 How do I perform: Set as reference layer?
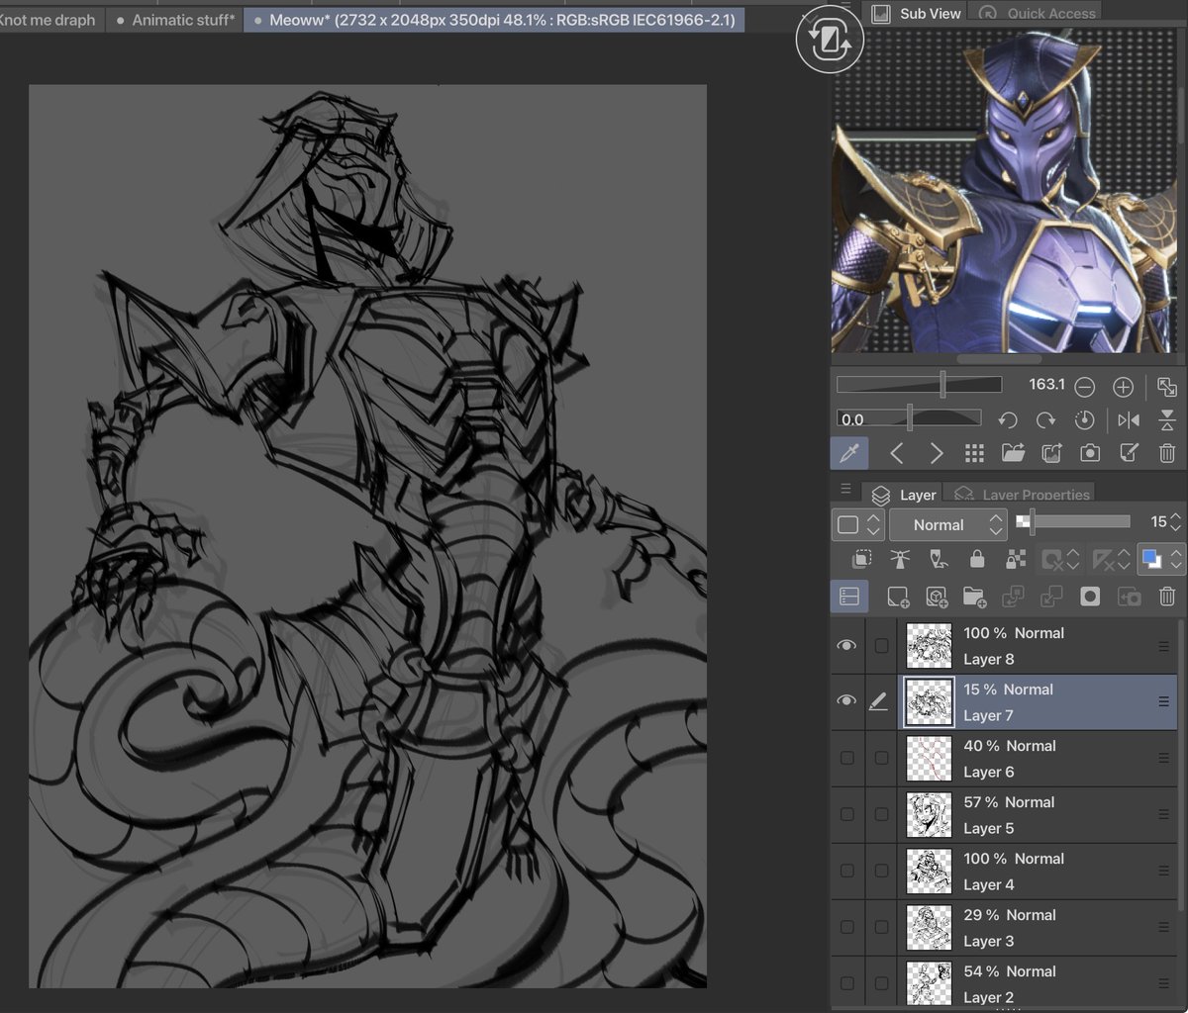899,560
